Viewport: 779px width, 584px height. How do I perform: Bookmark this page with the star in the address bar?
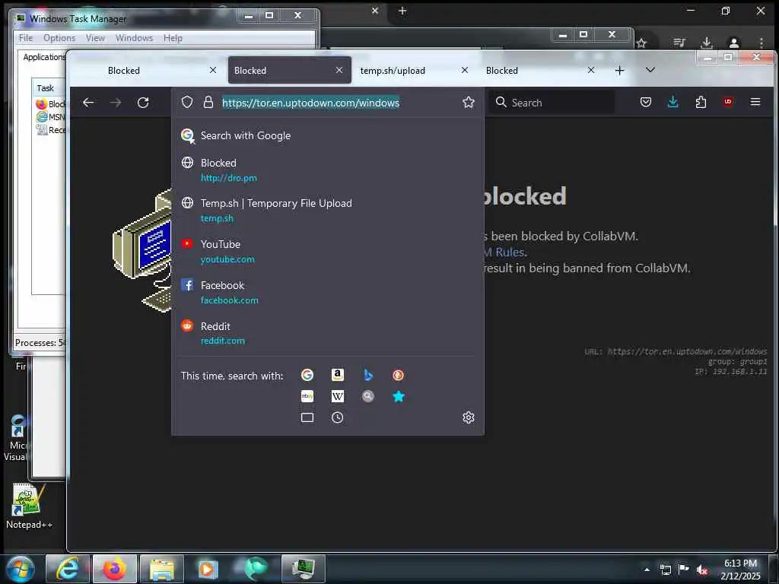(469, 103)
